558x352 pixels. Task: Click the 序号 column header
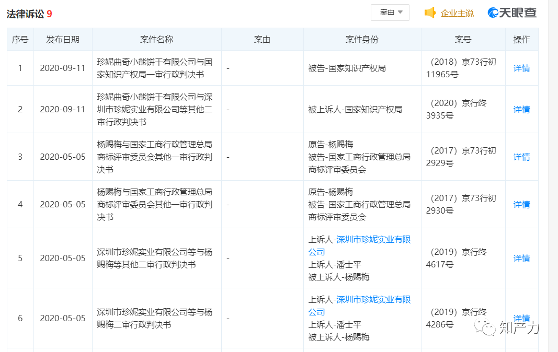20,40
